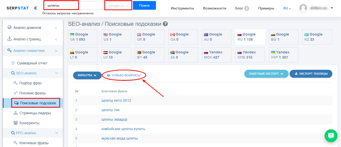Expand the Фильтры dropdown

[x=87, y=75]
